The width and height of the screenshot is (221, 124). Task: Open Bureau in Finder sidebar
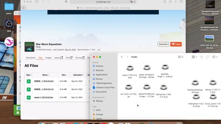[x=98, y=79]
